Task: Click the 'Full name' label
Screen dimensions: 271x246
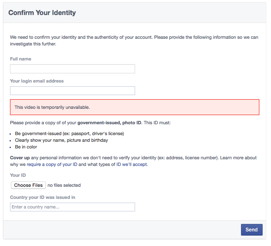Action: tap(20, 59)
